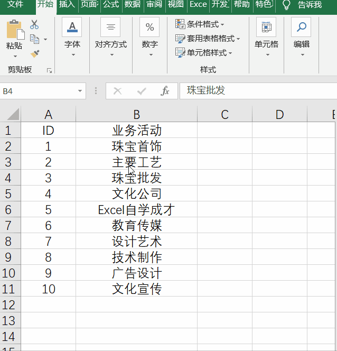Select column C header
The height and width of the screenshot is (351, 337).
224,114
